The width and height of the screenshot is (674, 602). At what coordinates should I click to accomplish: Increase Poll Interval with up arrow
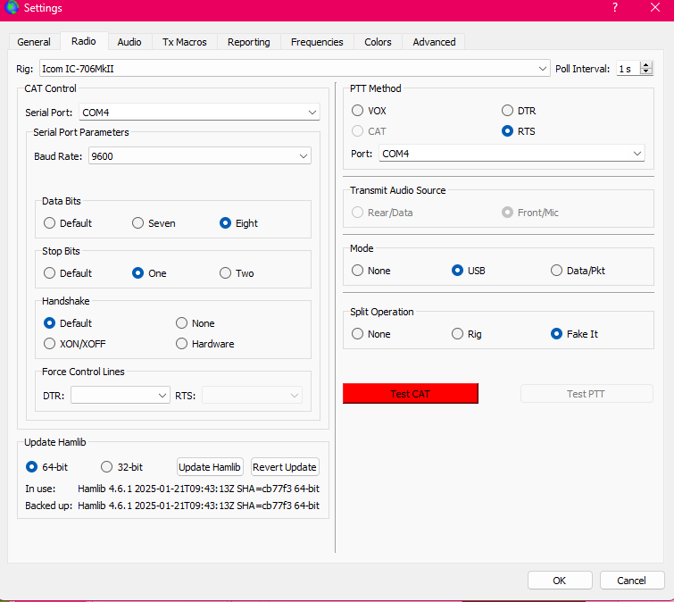[x=648, y=65]
